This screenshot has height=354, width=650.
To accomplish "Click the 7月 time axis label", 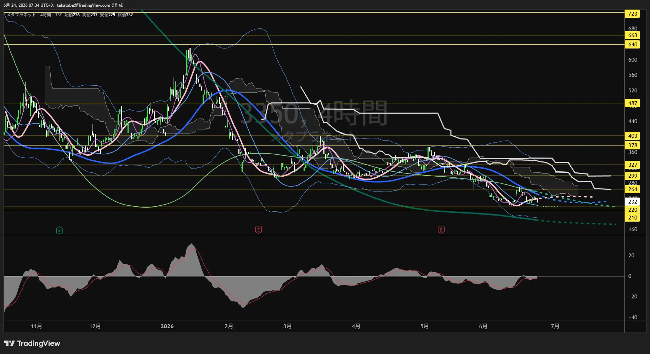I will click(x=555, y=326).
